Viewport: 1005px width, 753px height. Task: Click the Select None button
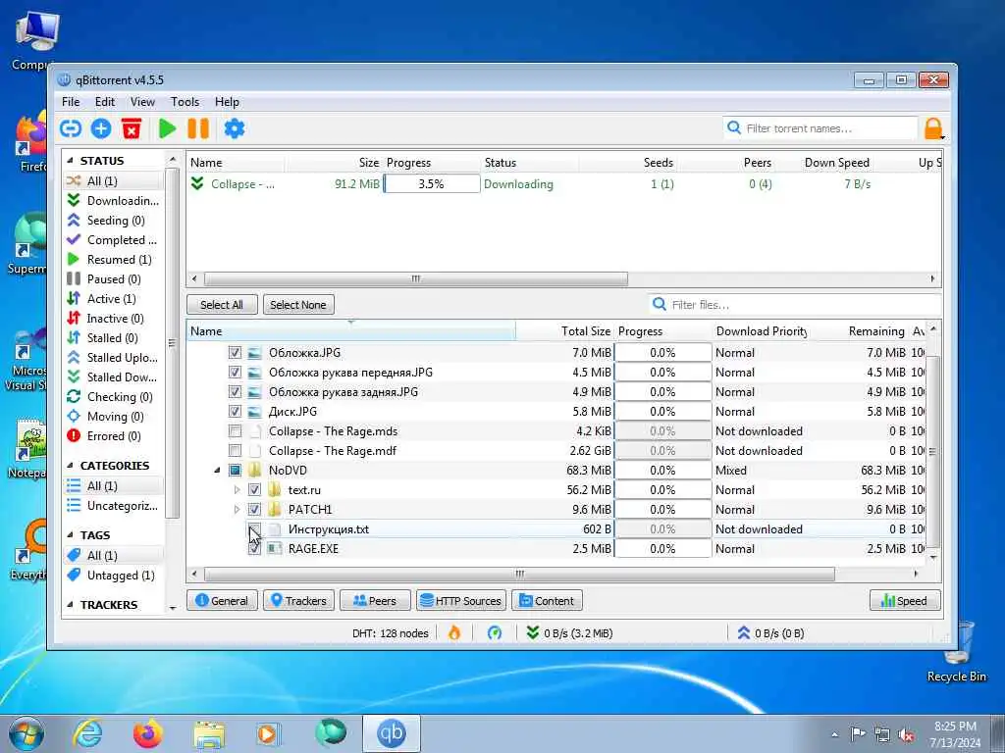298,305
